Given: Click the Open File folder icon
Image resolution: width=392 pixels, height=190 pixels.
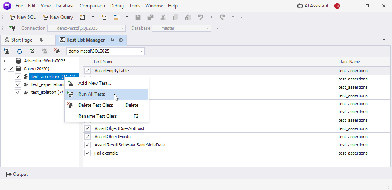Looking at the screenshot, I should [116, 17].
